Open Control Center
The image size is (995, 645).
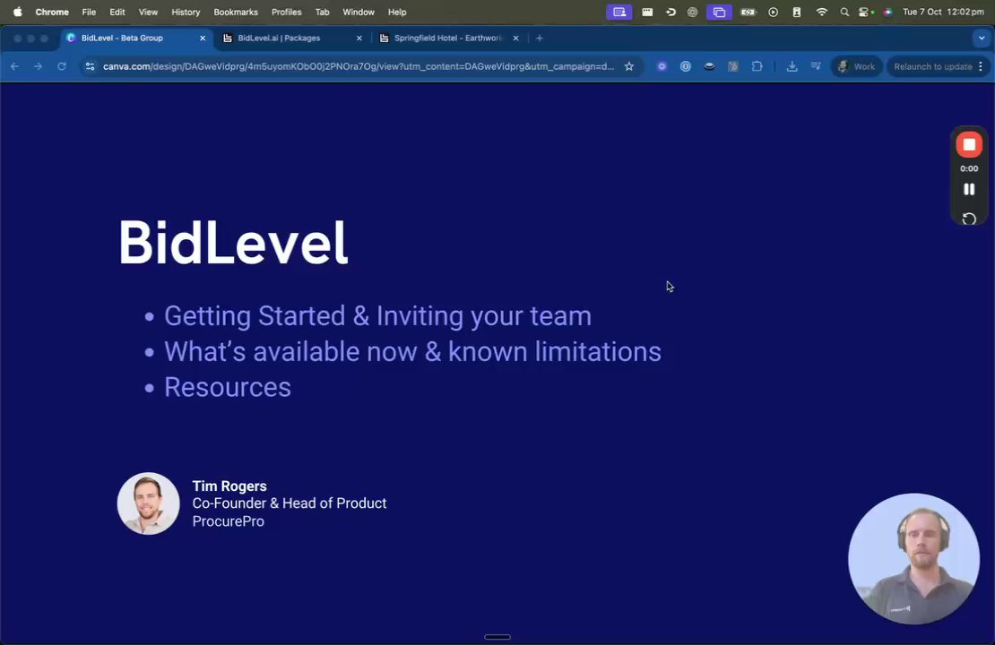[864, 12]
